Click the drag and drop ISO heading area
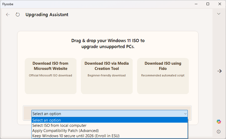 108,44
